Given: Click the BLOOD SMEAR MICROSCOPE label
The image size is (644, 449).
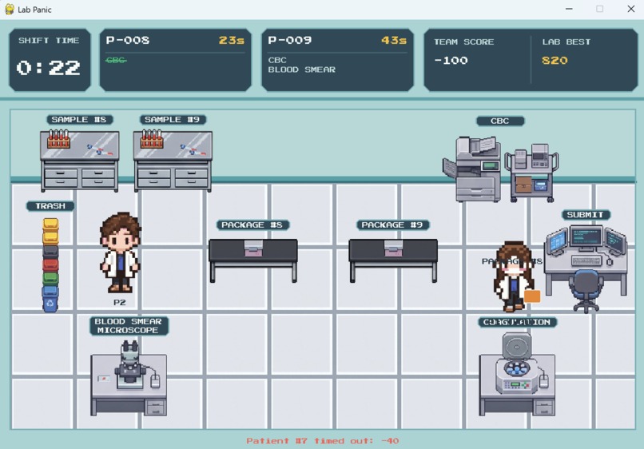Looking at the screenshot, I should [129, 326].
